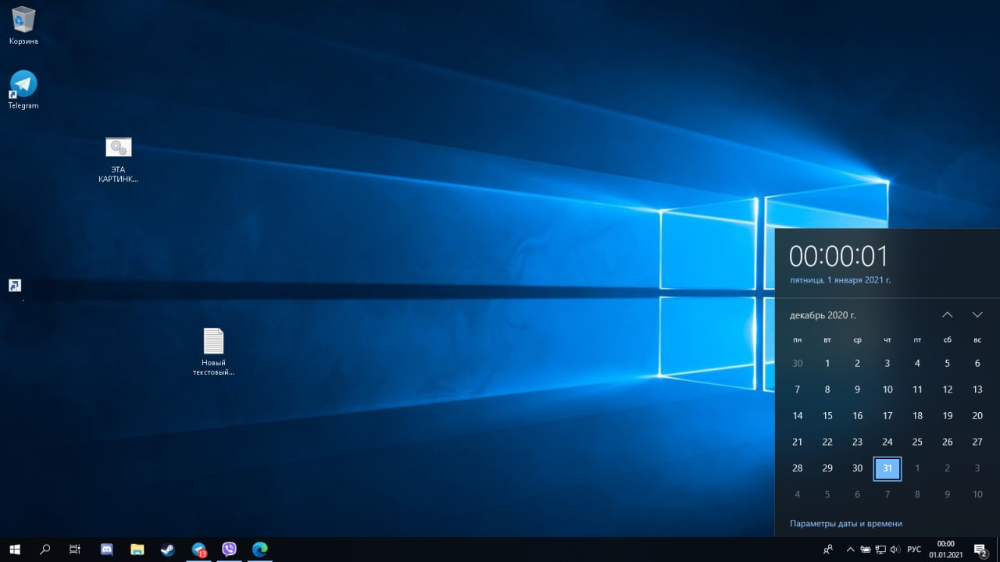Select day 14 in the calendar
1000x562 pixels.
tap(798, 416)
